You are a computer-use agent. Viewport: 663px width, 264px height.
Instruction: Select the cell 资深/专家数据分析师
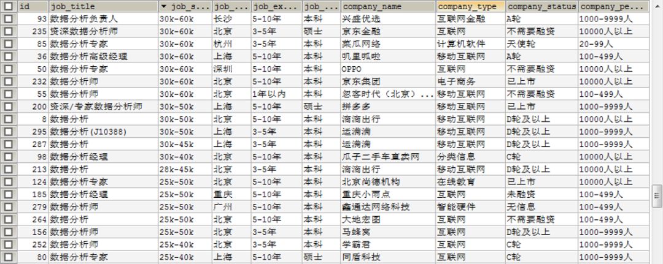104,107
